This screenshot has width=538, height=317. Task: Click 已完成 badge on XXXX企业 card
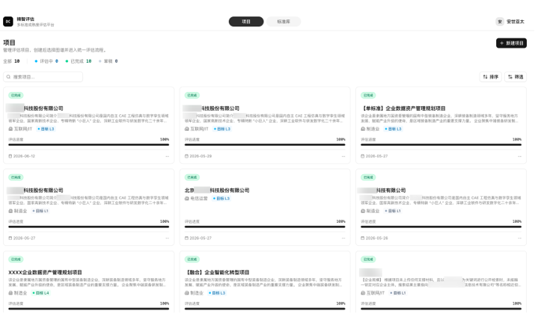coord(16,259)
